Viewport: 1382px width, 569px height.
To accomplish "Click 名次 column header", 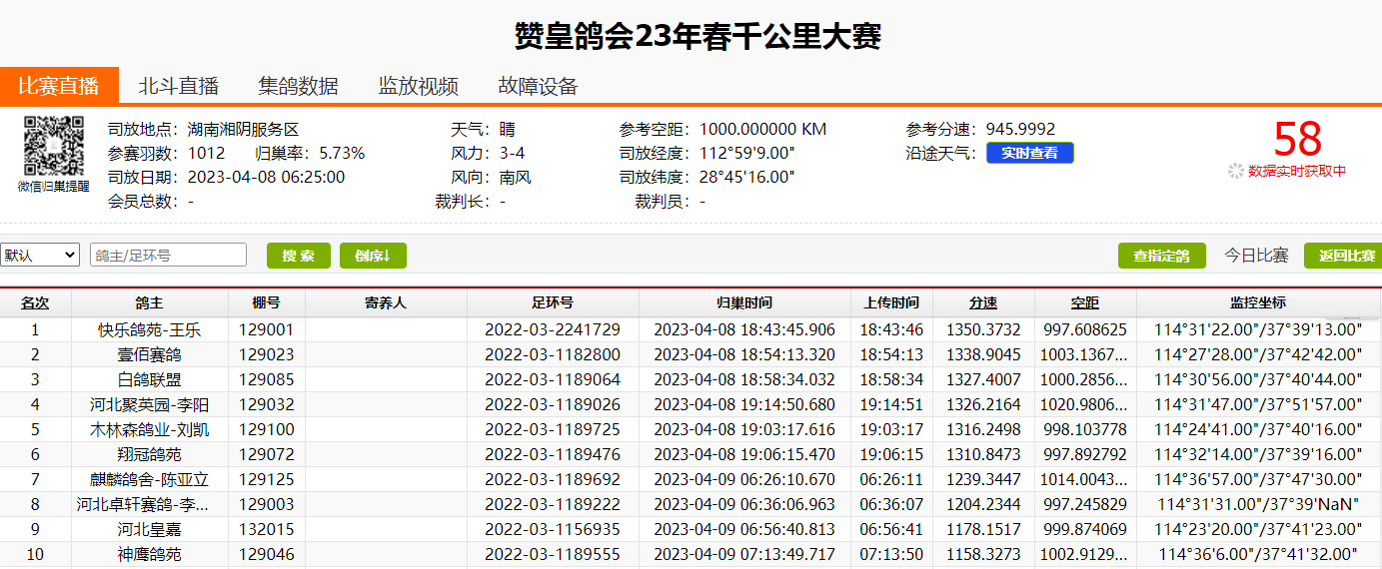I will click(x=35, y=302).
